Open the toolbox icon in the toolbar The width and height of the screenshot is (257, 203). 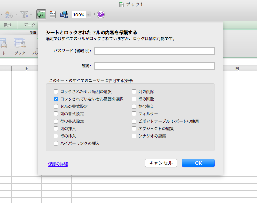click(x=53, y=14)
